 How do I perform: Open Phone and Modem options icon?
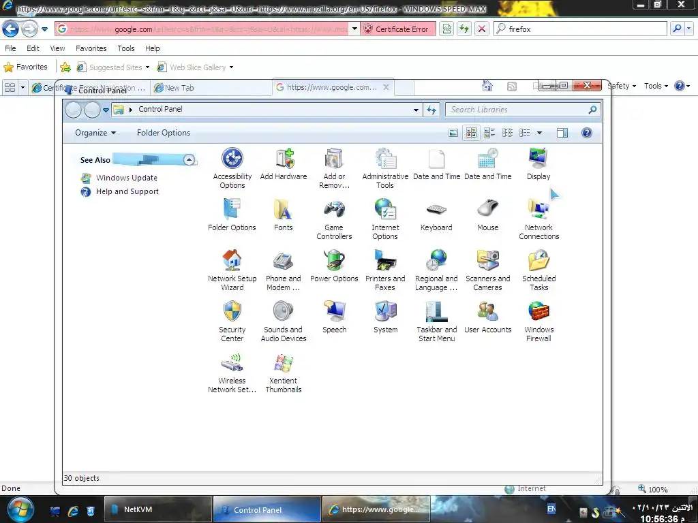(x=283, y=270)
